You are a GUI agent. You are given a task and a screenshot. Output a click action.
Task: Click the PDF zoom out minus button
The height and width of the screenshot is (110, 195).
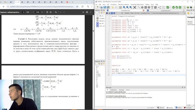pos(33,12)
